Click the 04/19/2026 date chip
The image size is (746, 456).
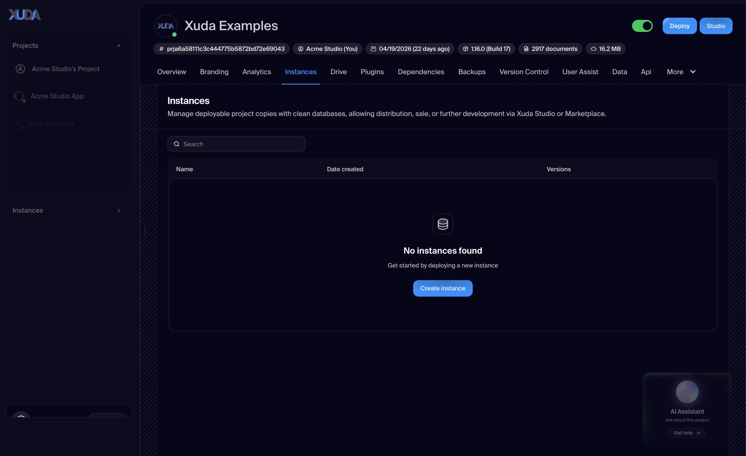pos(410,49)
